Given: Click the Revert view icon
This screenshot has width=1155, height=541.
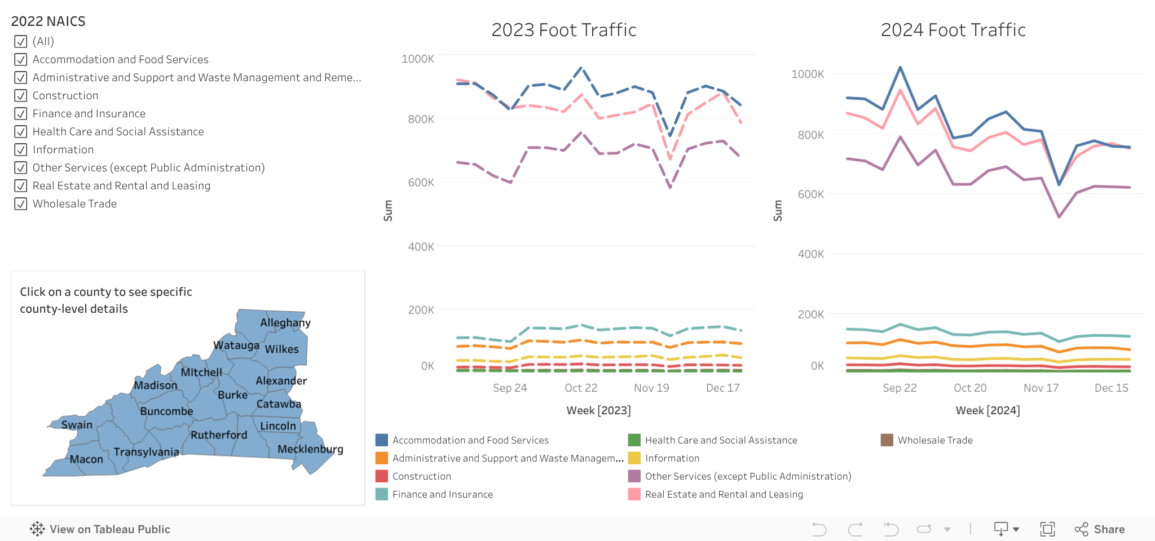Looking at the screenshot, I should tap(891, 529).
